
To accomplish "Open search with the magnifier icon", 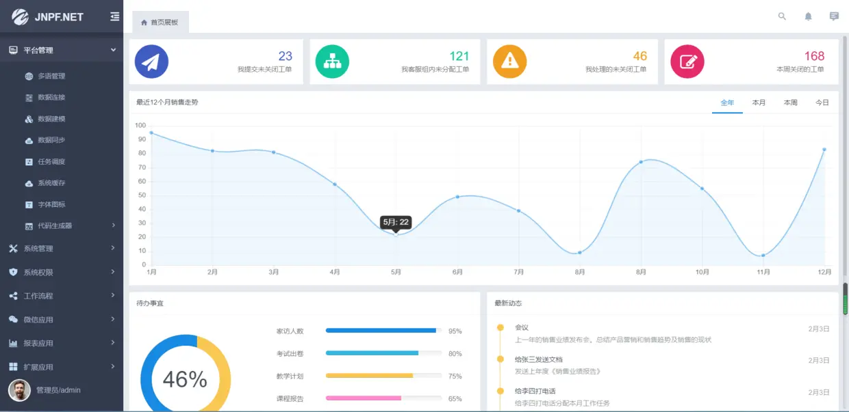I will tap(782, 16).
